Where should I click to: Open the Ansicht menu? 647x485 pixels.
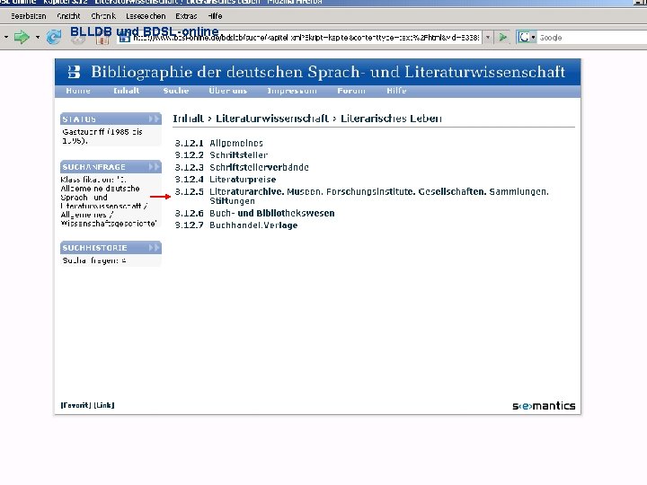pyautogui.click(x=68, y=16)
